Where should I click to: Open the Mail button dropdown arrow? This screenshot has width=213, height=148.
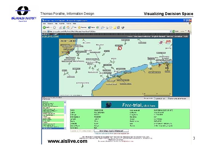click(104, 27)
